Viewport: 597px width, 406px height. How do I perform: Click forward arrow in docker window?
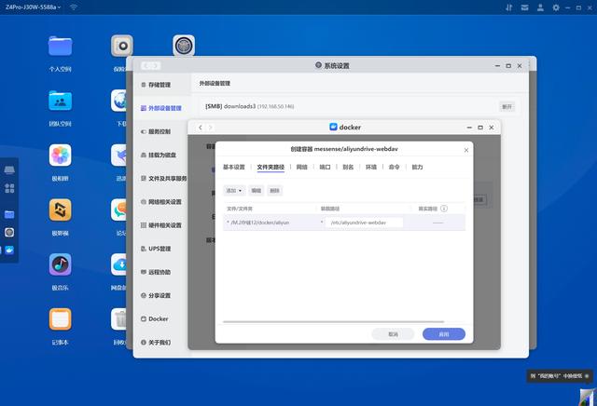point(210,128)
